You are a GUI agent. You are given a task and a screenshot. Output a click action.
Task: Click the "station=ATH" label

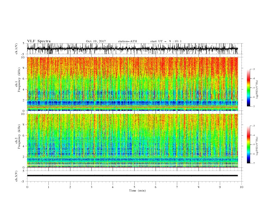pyautogui.click(x=127, y=41)
